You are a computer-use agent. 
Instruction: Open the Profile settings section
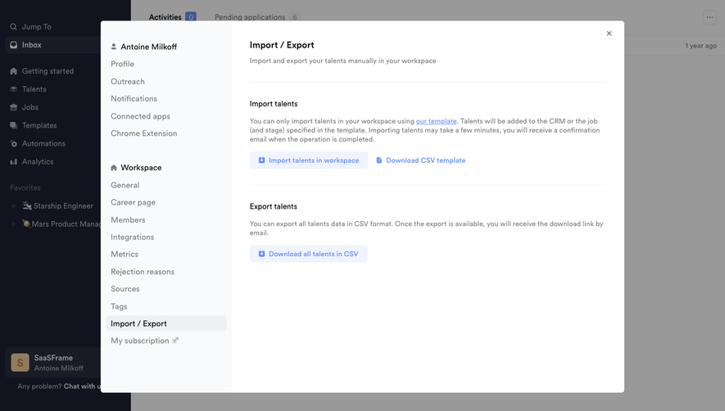[123, 64]
